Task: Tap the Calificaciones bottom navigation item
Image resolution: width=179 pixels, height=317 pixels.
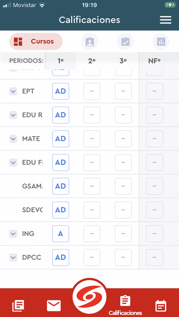Action: point(125,305)
